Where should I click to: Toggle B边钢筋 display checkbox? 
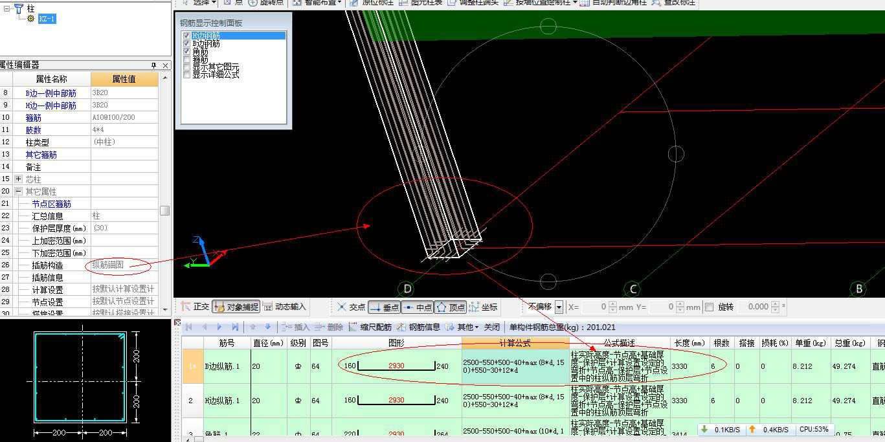187,43
